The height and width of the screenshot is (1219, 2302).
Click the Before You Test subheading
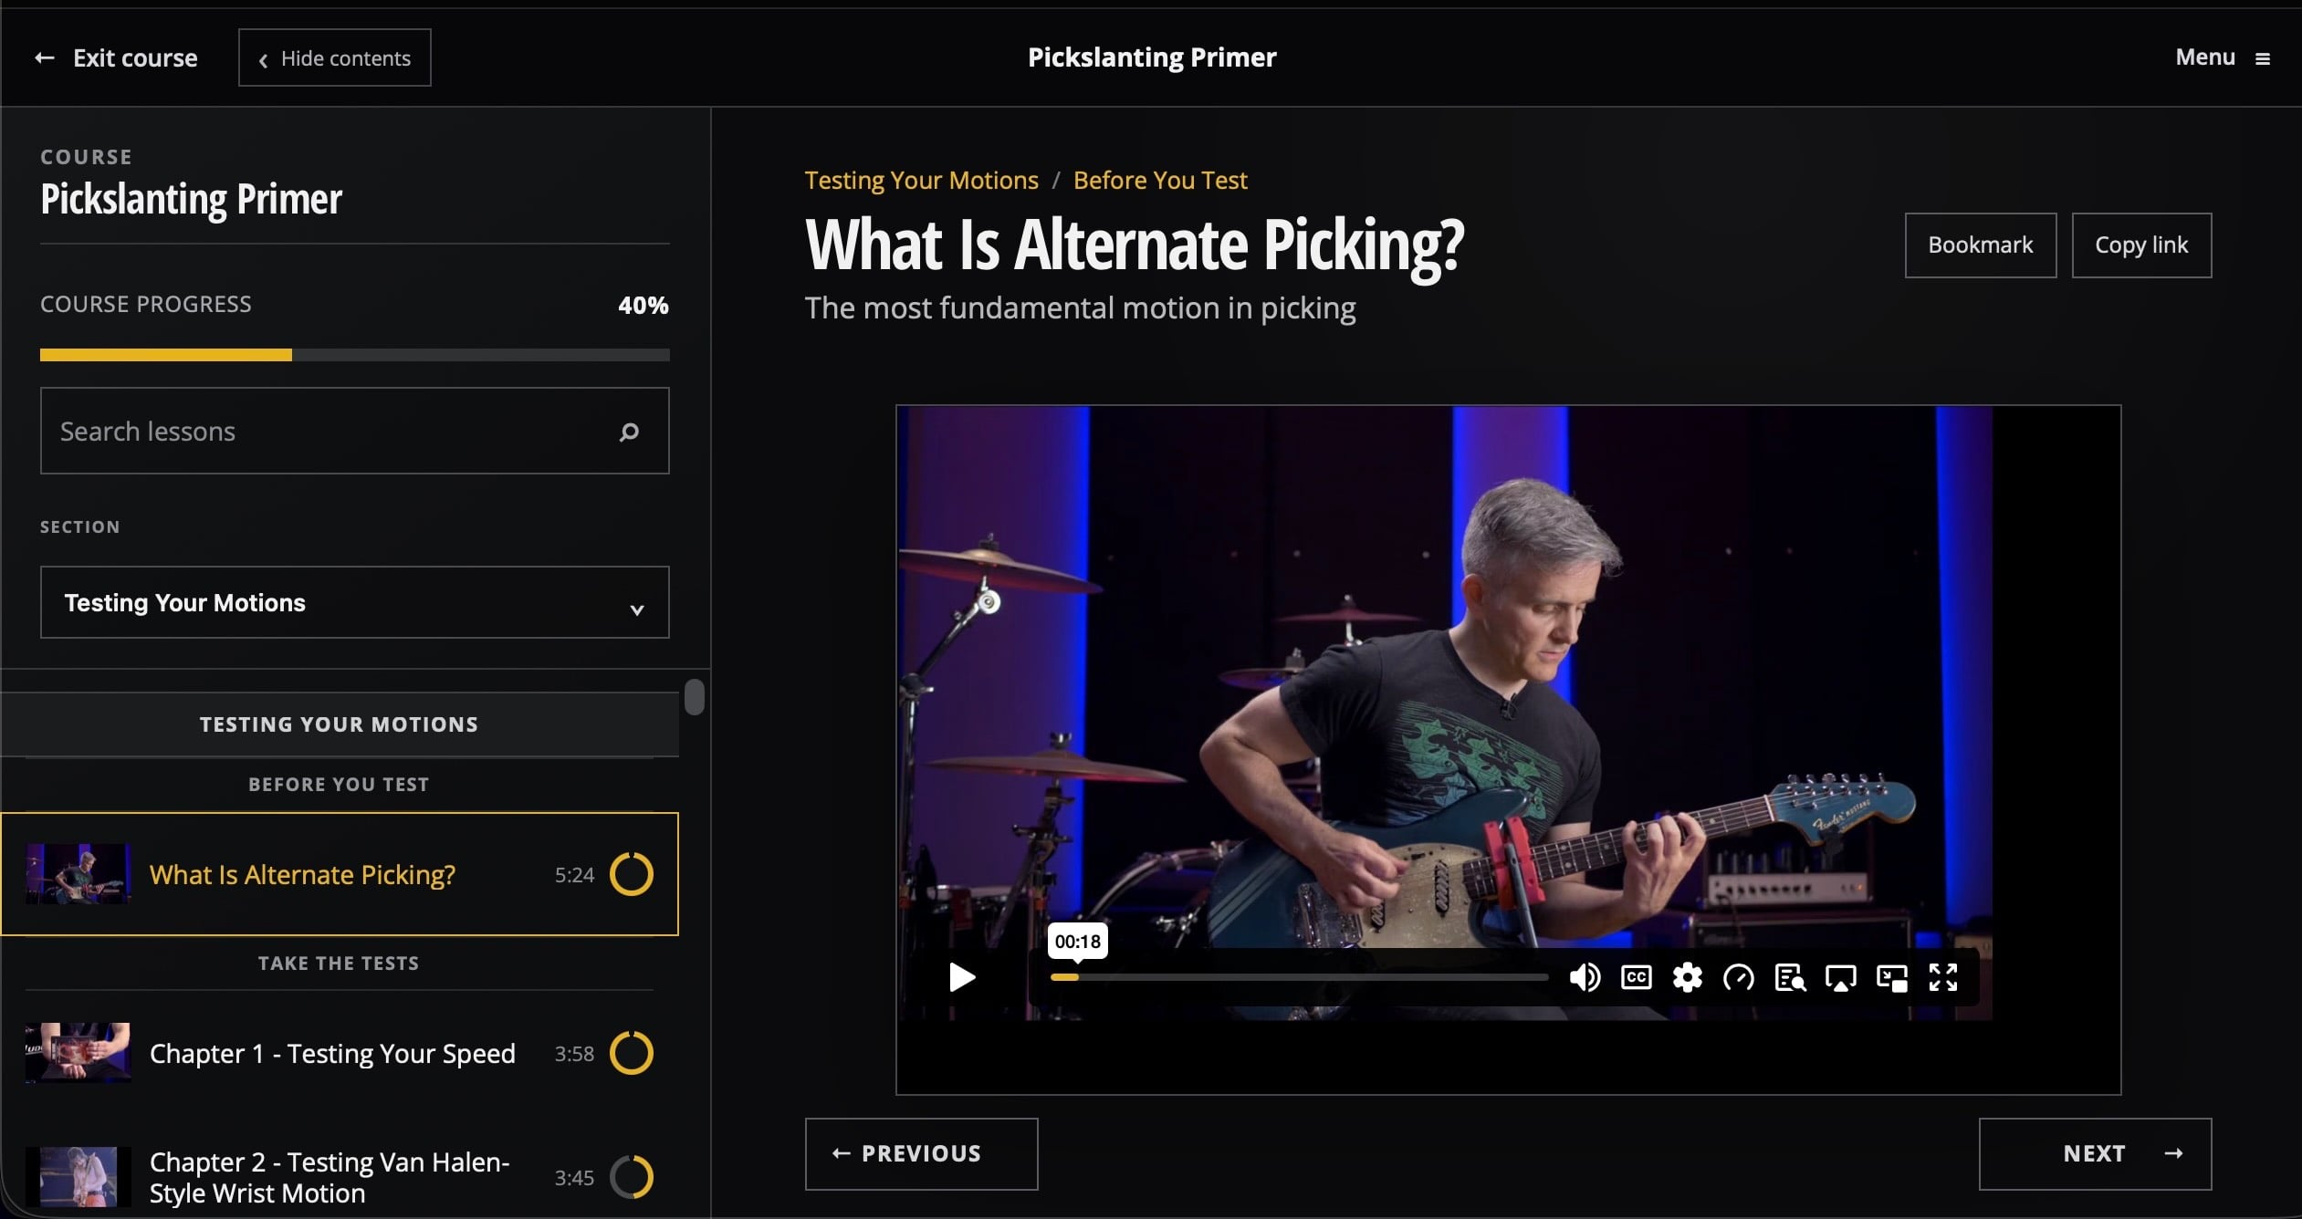click(x=339, y=785)
